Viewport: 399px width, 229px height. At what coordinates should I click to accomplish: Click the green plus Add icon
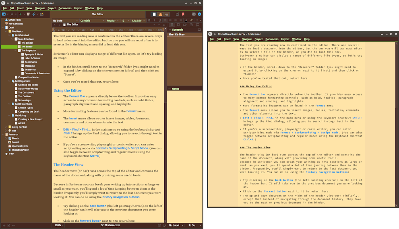(20, 14)
